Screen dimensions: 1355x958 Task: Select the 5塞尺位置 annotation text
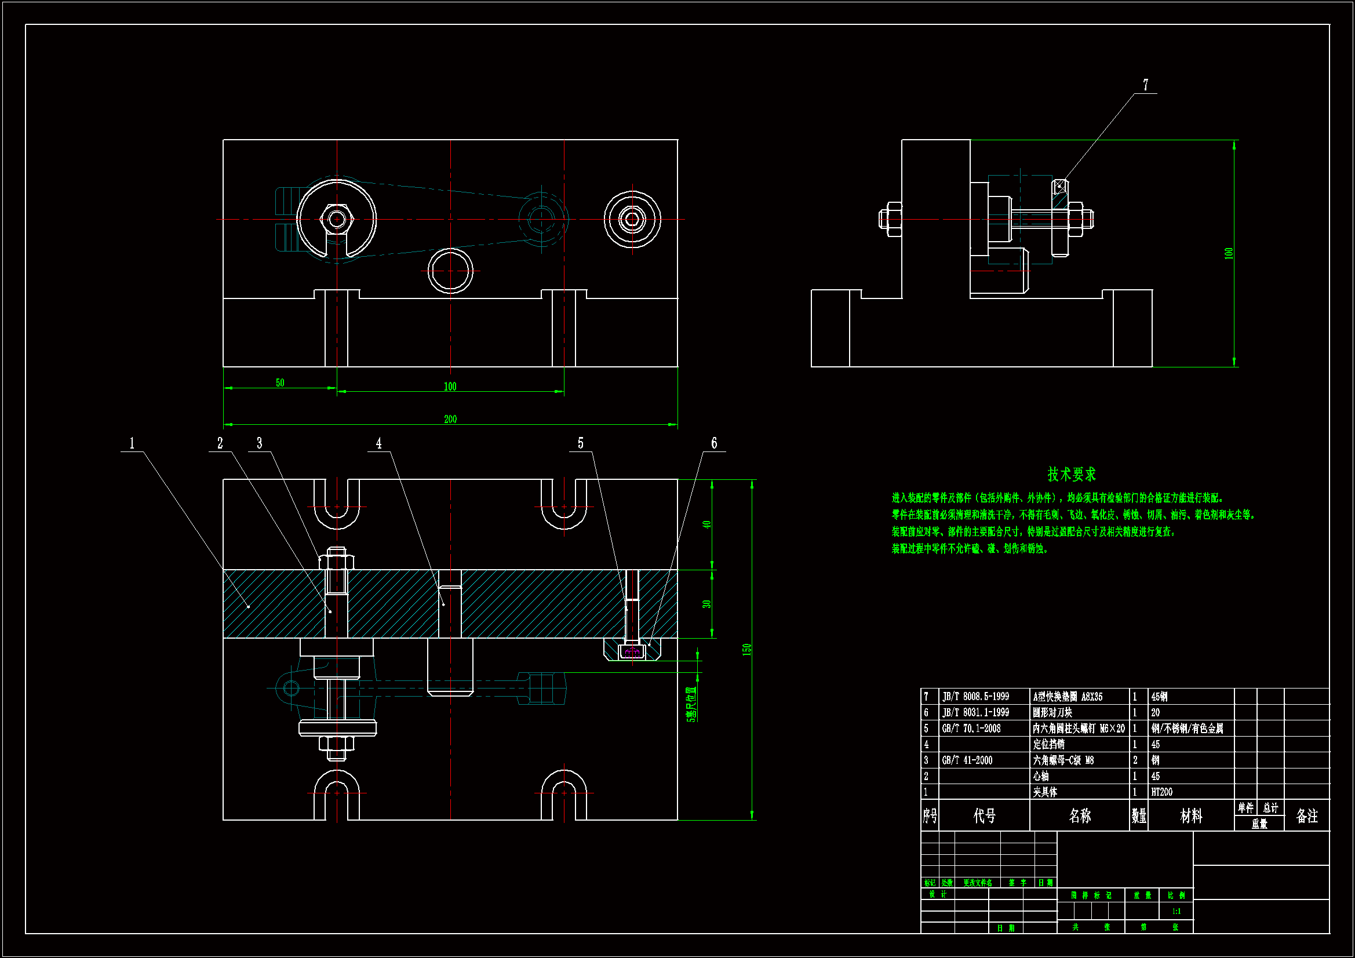pyautogui.click(x=691, y=704)
